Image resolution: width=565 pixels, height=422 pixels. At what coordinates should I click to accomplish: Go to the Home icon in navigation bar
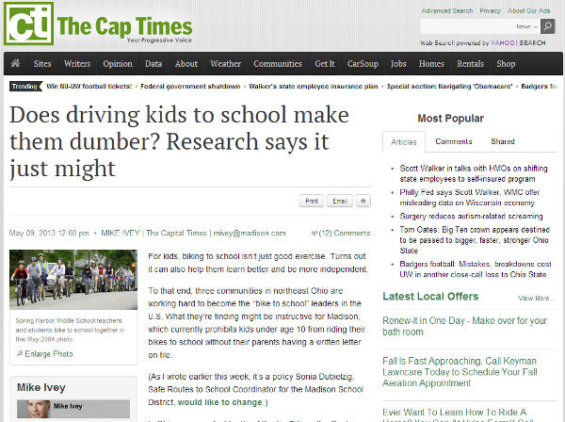[15, 63]
